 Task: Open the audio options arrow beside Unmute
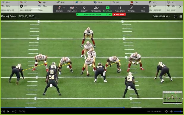click(x=64, y=8)
